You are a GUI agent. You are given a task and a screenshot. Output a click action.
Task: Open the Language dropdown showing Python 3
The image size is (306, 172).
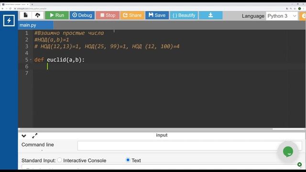(x=282, y=16)
